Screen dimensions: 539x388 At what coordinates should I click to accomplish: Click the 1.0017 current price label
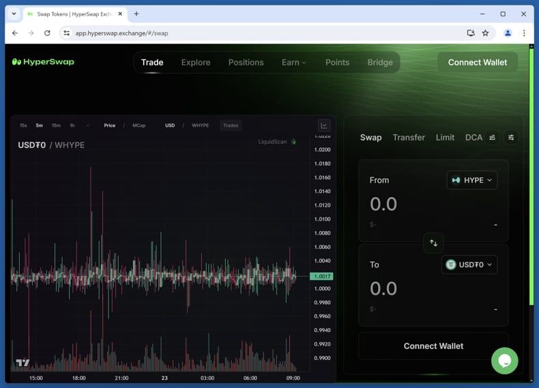(x=322, y=276)
